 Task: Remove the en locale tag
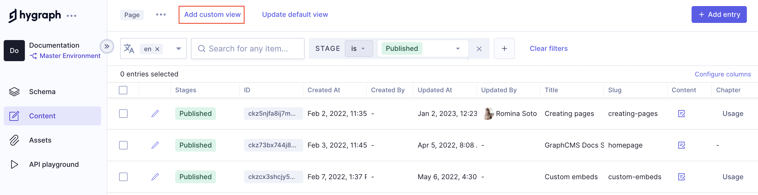click(157, 49)
